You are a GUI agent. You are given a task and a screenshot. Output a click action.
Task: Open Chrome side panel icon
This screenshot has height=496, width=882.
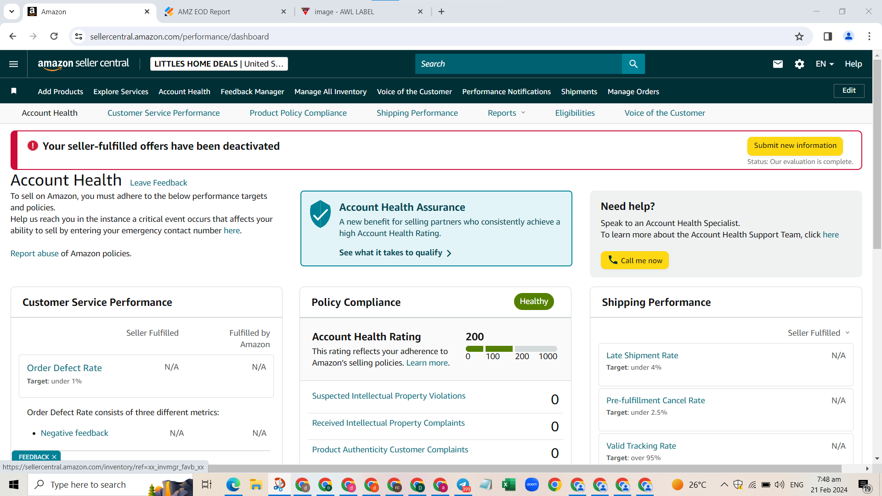(x=828, y=36)
